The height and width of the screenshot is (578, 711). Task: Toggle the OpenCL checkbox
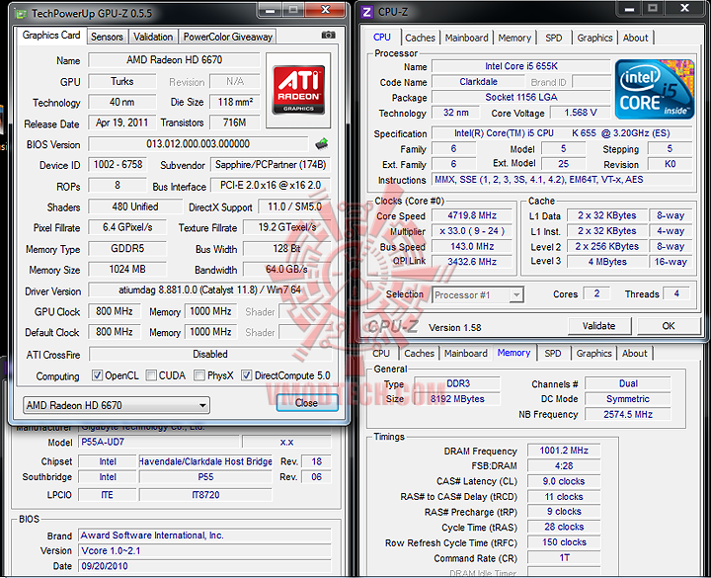tap(97, 375)
